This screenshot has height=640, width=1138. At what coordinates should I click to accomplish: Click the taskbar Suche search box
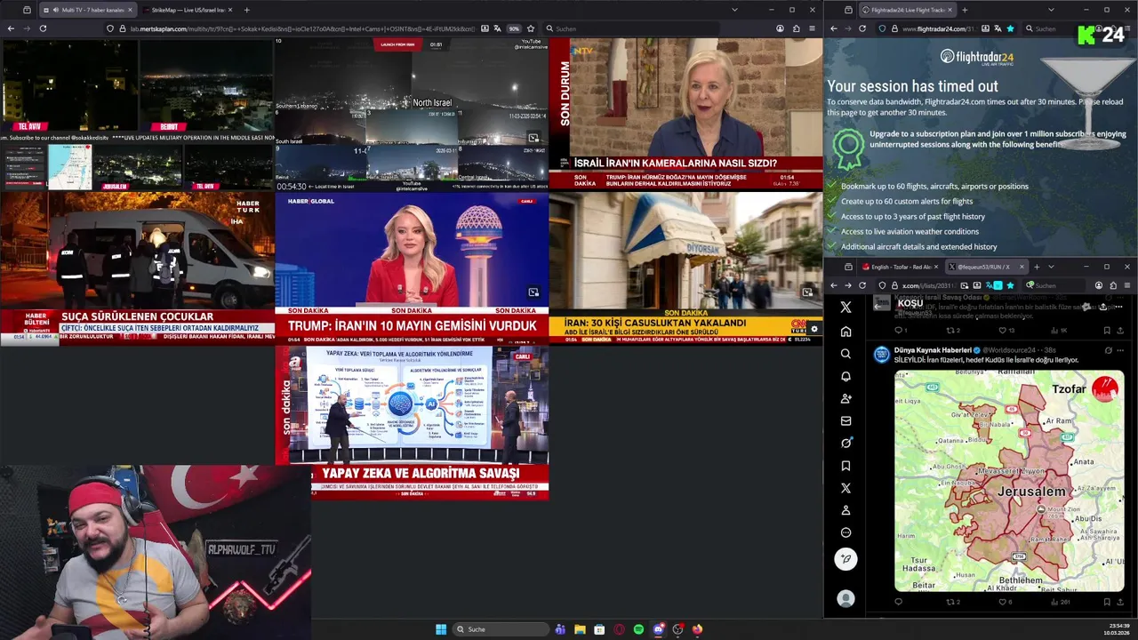[x=500, y=629]
